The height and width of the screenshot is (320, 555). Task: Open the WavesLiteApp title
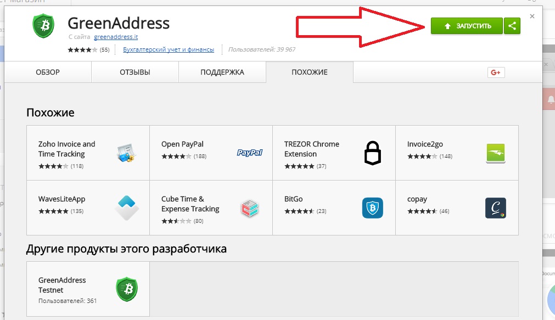(61, 199)
